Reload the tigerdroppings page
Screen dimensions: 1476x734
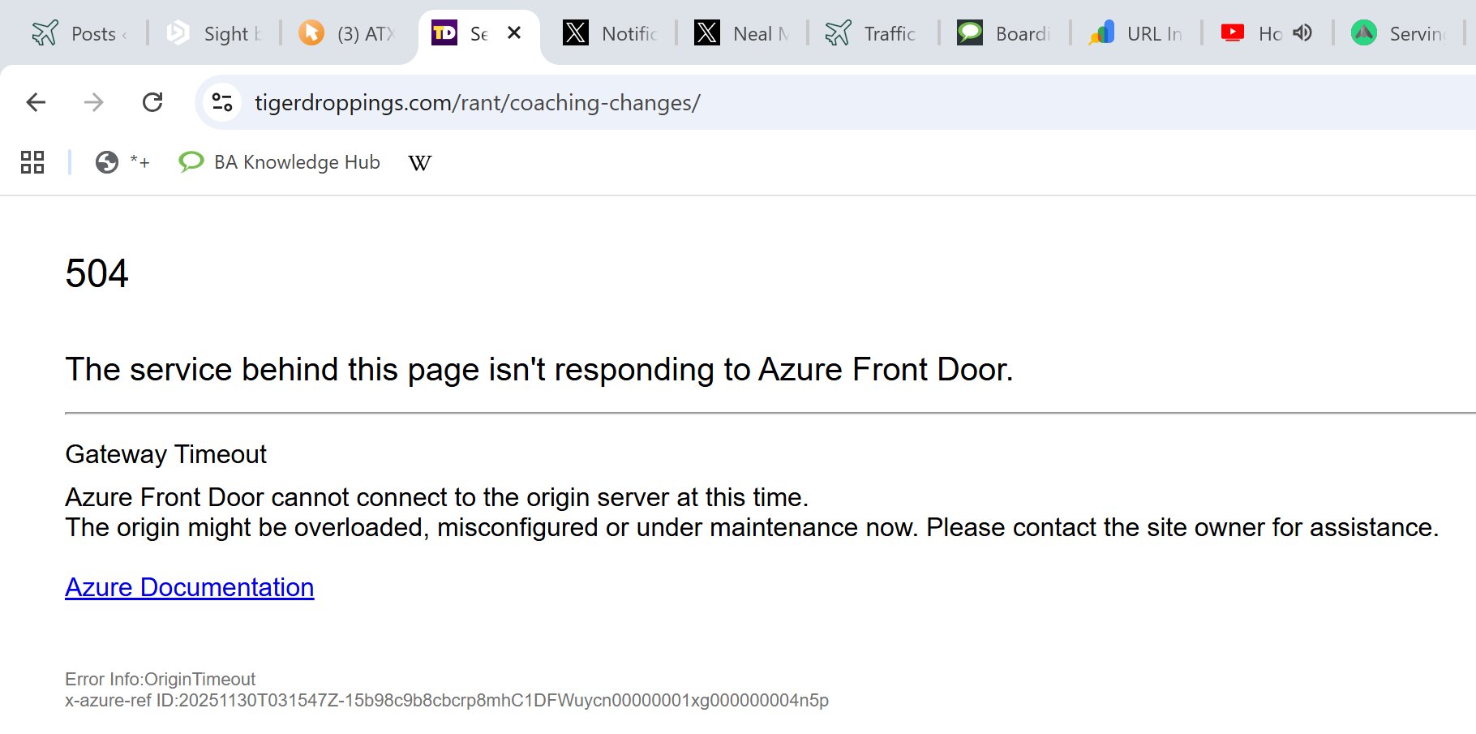coord(152,102)
